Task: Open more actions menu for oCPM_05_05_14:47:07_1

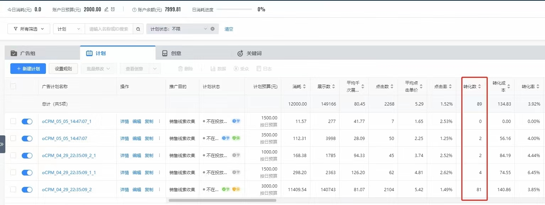Action: coord(159,121)
